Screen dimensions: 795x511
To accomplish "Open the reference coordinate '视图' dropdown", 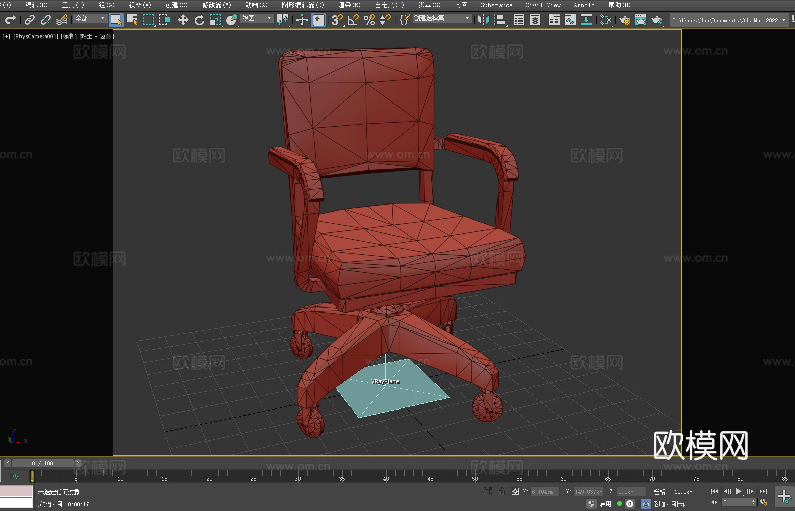I will [x=257, y=18].
